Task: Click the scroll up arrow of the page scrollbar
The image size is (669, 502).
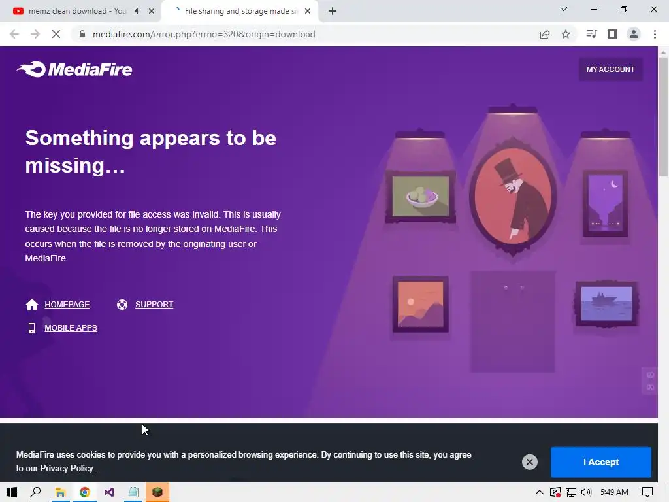Action: 663,52
